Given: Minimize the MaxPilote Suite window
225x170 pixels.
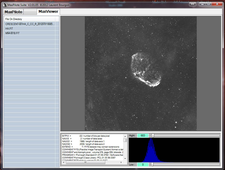Looking at the screenshot, I should click(202, 4).
